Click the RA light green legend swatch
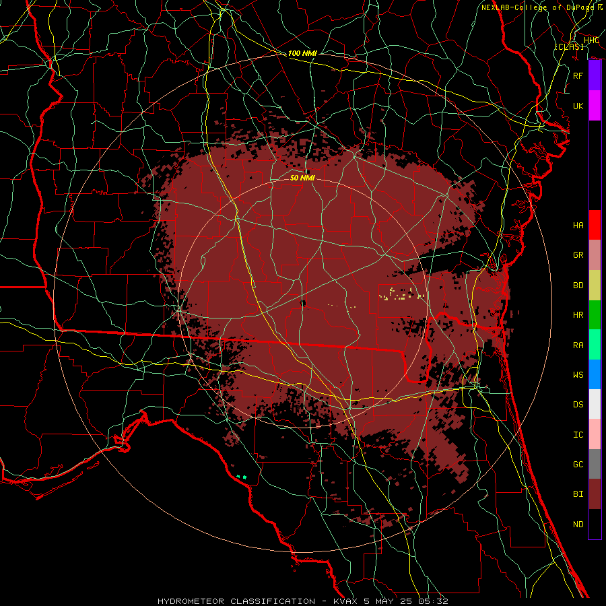This screenshot has height=606, width=606. coord(595,345)
